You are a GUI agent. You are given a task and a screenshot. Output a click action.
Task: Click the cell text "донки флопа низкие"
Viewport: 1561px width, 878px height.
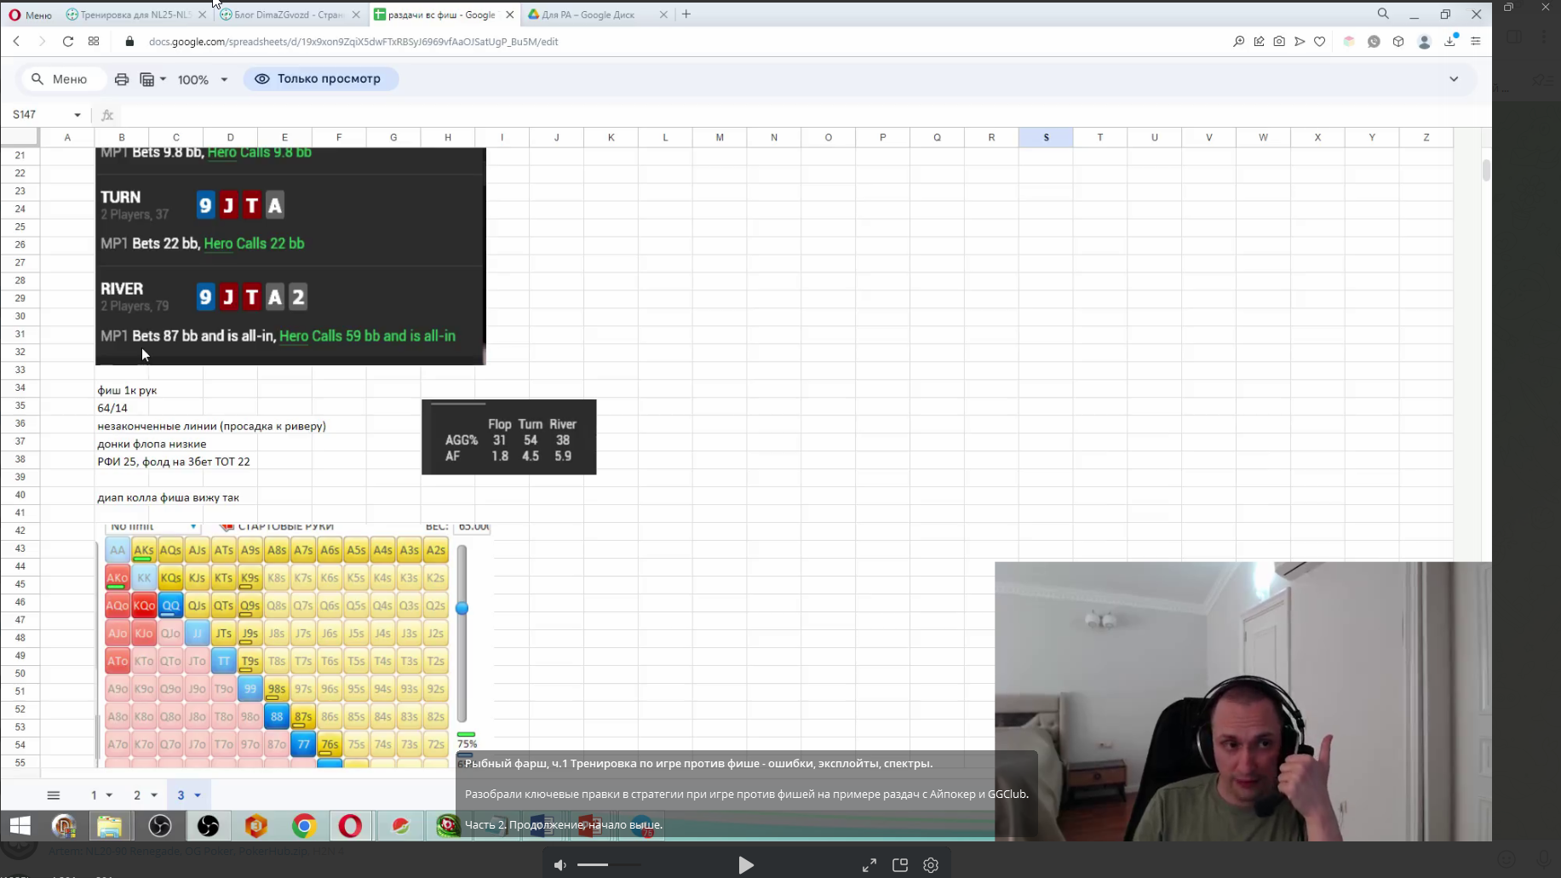click(152, 444)
